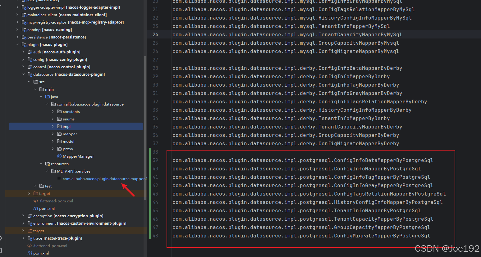This screenshot has width=481, height=257.
Task: Click the encryption module folder icon
Action: click(30, 216)
